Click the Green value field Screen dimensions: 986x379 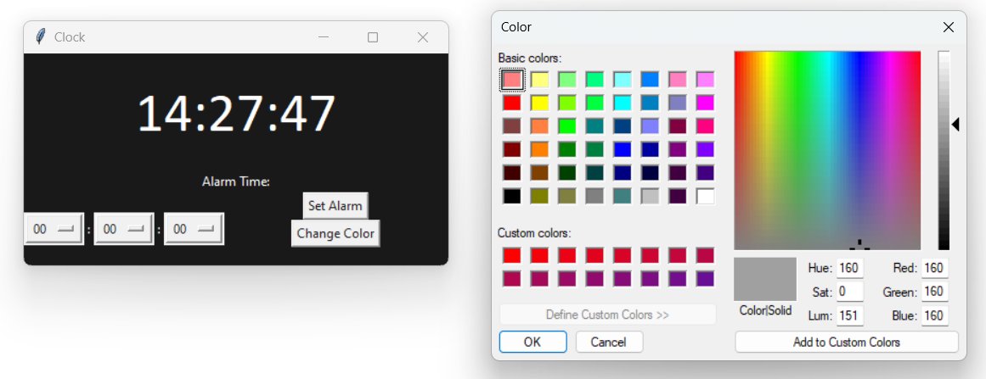(x=934, y=292)
